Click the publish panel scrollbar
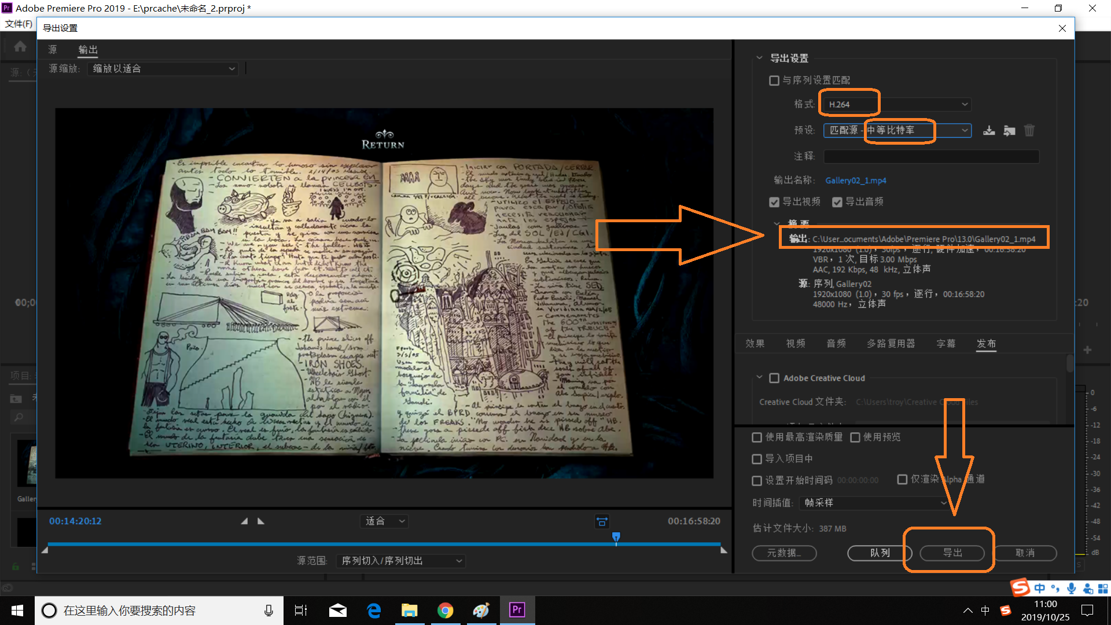This screenshot has height=625, width=1111. point(1070,365)
